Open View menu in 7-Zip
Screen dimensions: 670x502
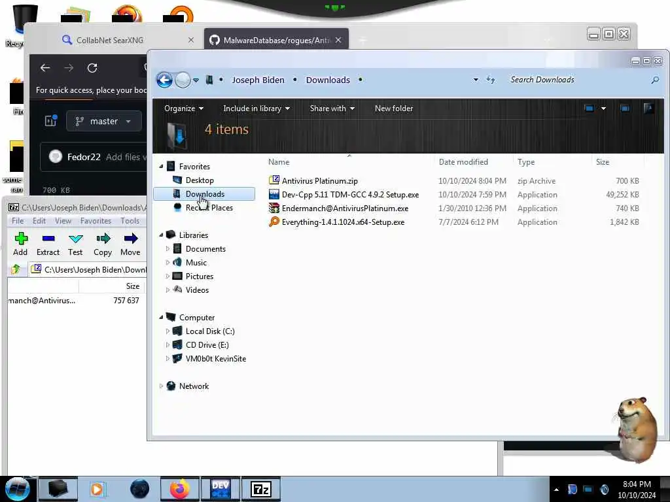click(x=63, y=221)
